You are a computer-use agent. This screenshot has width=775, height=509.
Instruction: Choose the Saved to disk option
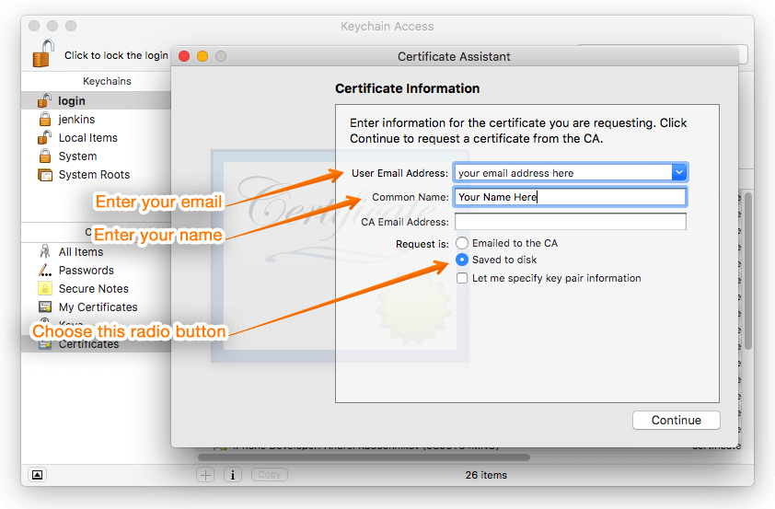pos(462,260)
